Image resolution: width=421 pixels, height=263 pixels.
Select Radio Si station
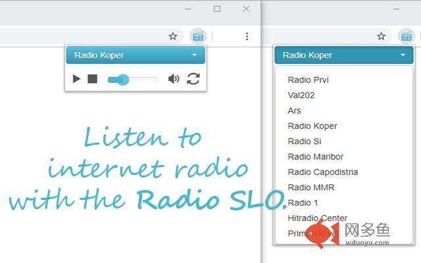(x=305, y=141)
